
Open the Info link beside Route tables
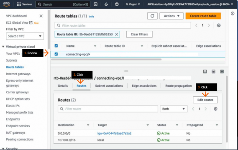pos(91,17)
